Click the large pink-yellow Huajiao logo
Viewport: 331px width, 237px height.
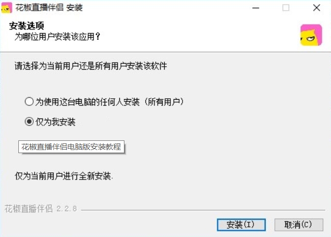(311, 35)
